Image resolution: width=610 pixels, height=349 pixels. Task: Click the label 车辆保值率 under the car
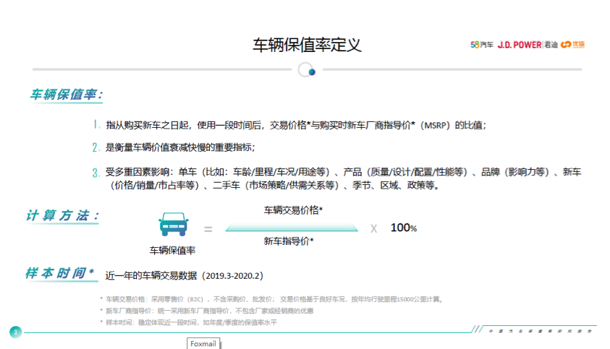pyautogui.click(x=172, y=250)
